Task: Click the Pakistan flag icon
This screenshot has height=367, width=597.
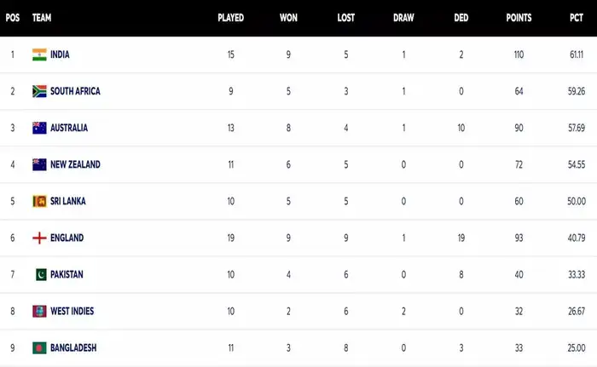Action: (40, 274)
